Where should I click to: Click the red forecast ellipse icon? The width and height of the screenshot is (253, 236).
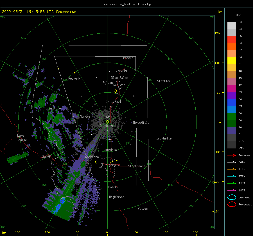pos(232,204)
